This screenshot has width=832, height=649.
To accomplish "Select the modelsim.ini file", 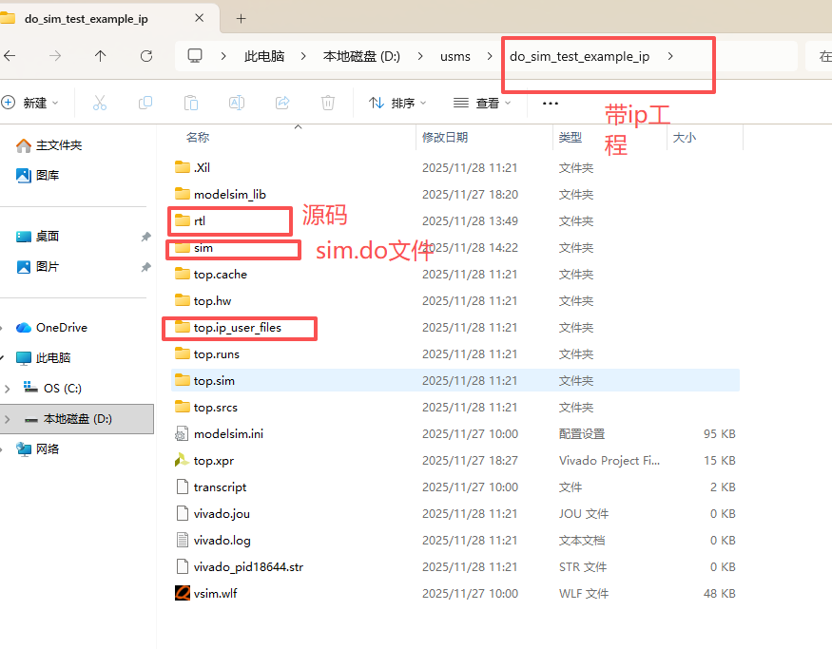I will 455,433.
